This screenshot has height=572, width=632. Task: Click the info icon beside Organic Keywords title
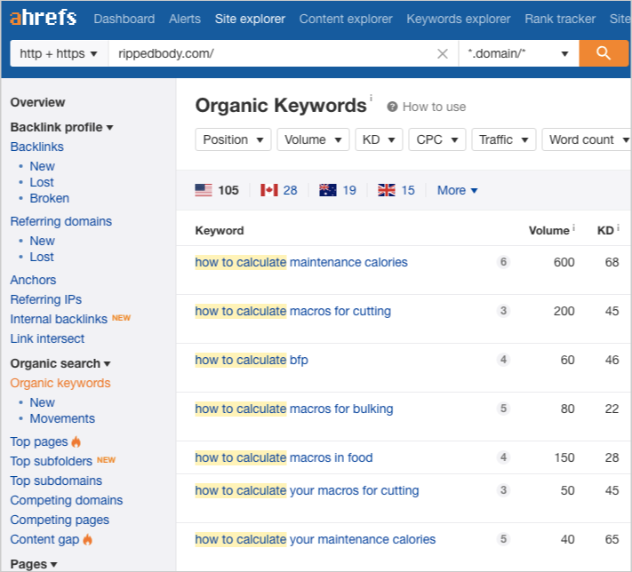[371, 98]
